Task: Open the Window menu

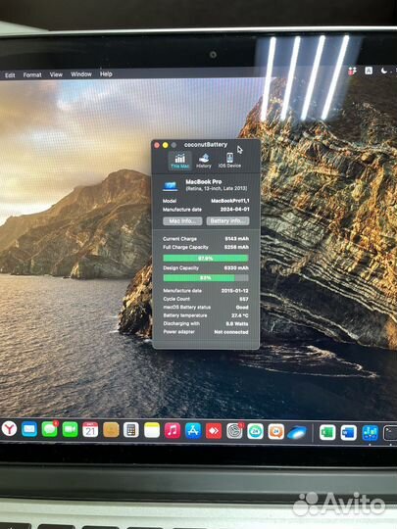Action: tap(81, 74)
